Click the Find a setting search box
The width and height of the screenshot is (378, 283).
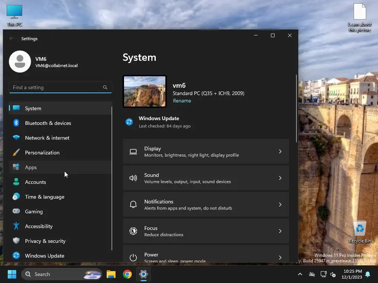[60, 87]
